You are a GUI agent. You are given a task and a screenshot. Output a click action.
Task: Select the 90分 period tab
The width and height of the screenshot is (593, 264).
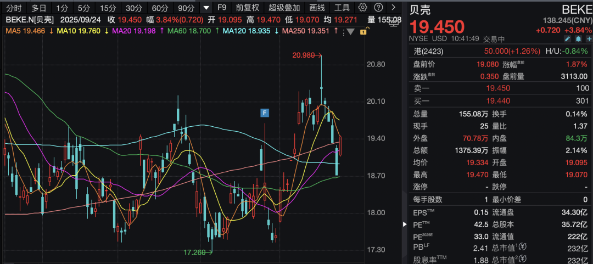[x=186, y=8]
